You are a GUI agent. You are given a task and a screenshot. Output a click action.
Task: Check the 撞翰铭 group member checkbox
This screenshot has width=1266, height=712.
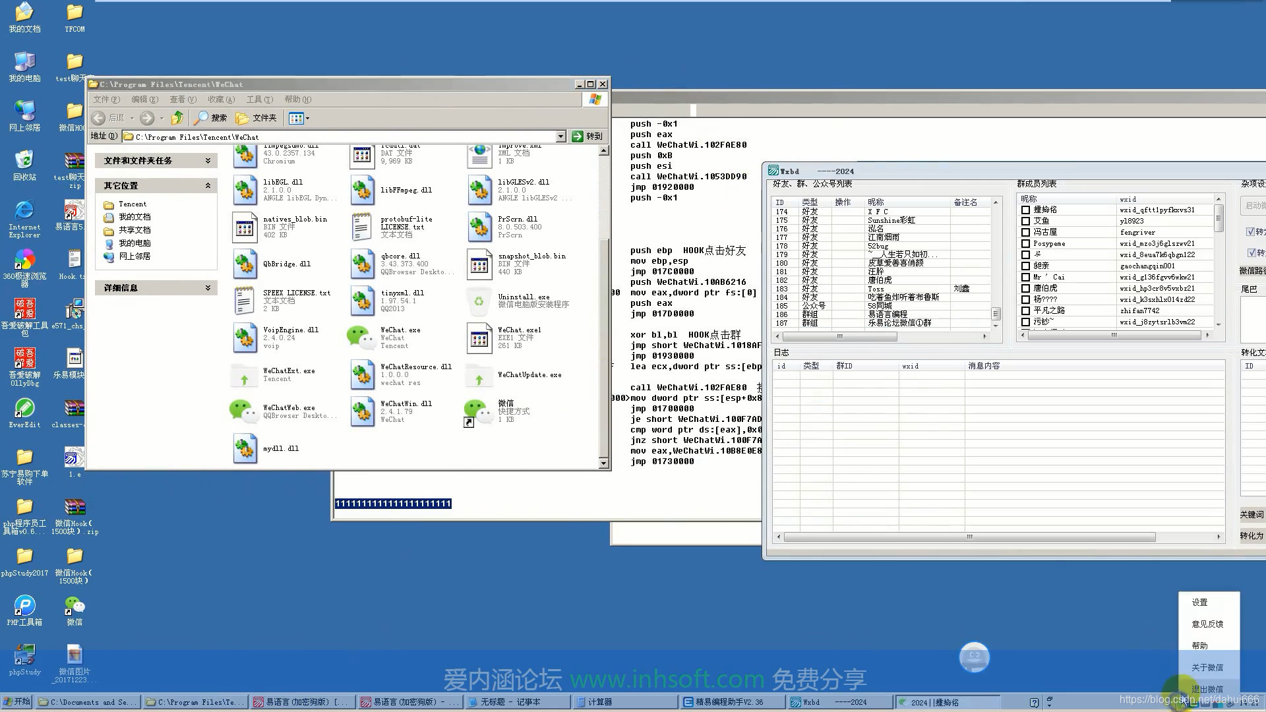pyautogui.click(x=1025, y=210)
